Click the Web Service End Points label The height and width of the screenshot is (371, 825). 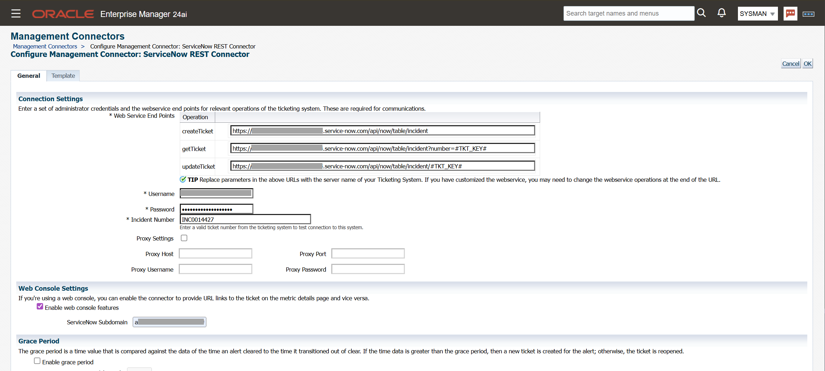(144, 116)
